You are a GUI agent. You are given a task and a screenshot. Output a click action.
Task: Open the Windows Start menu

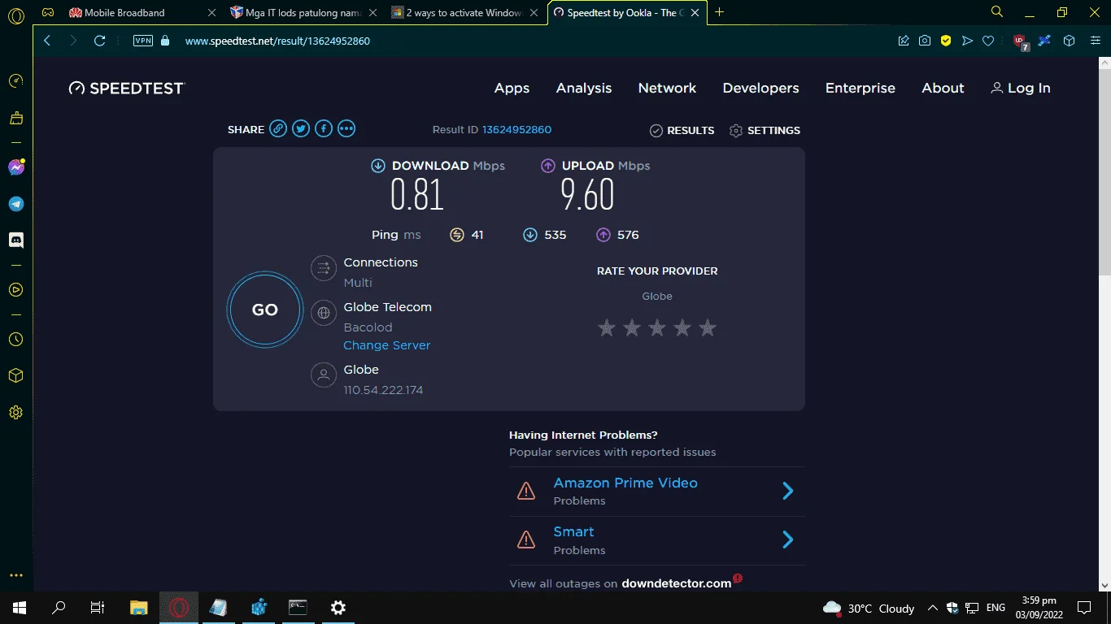(20, 608)
